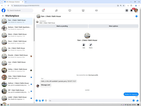Click the chat header title Pam - 2 Beds 1 Bath House
The image size is (141, 106).
tap(51, 16)
